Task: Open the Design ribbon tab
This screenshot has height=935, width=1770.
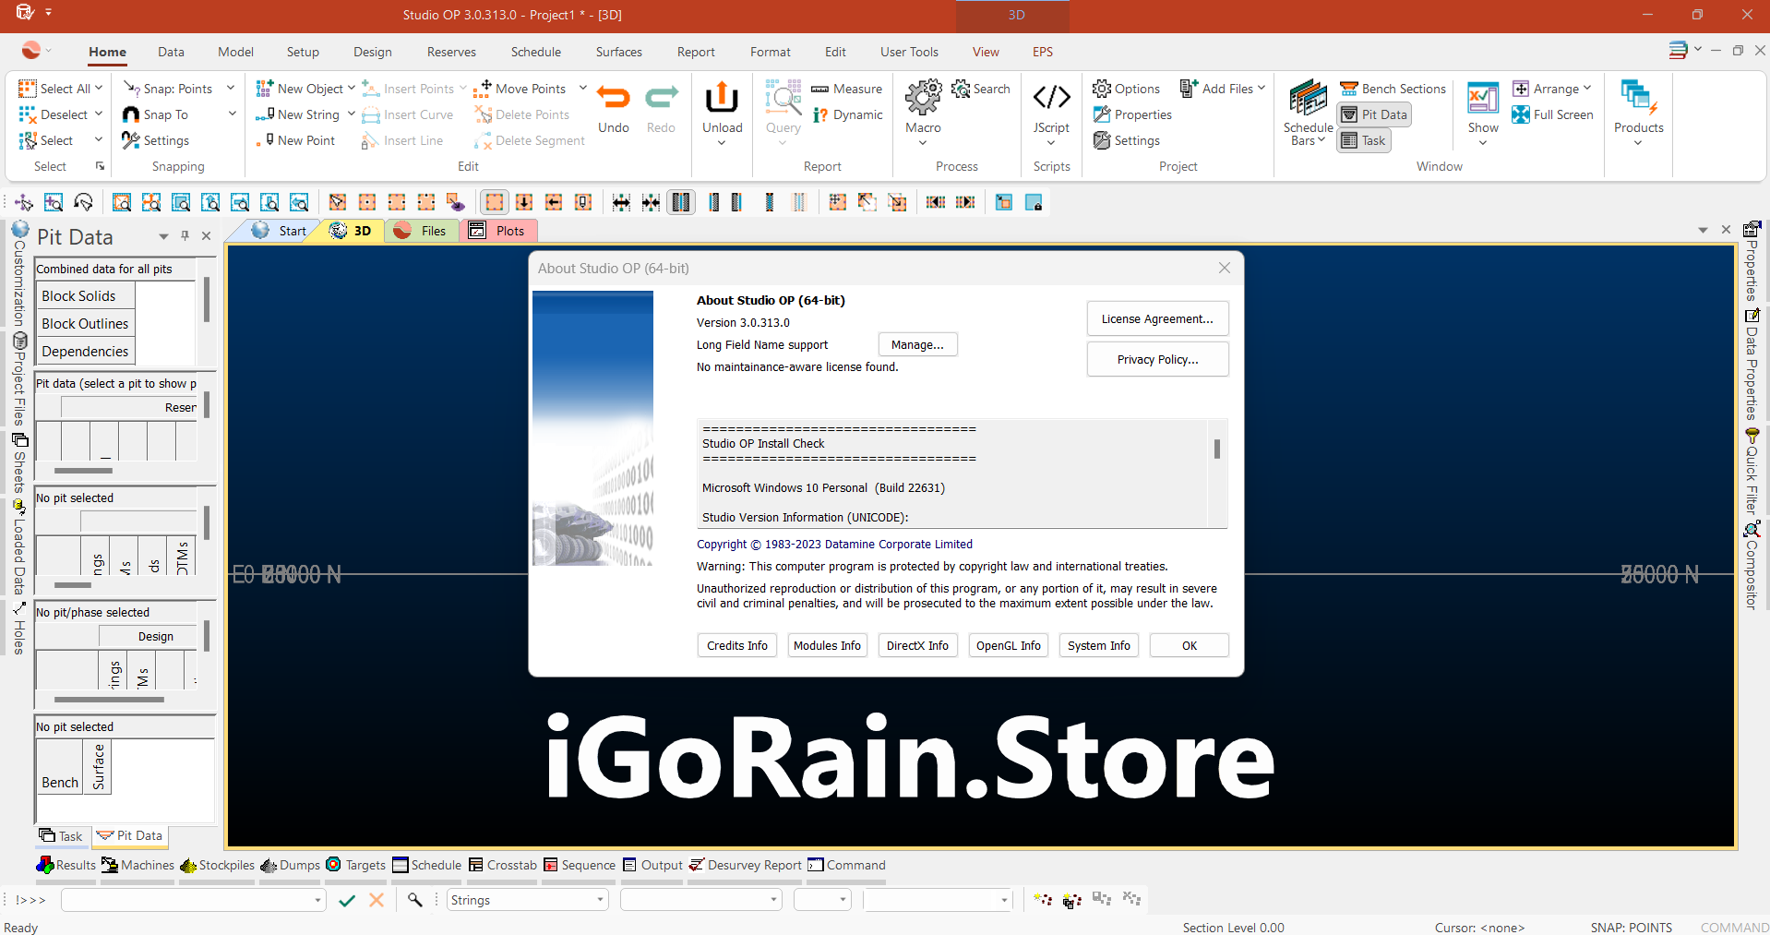Action: (x=372, y=52)
